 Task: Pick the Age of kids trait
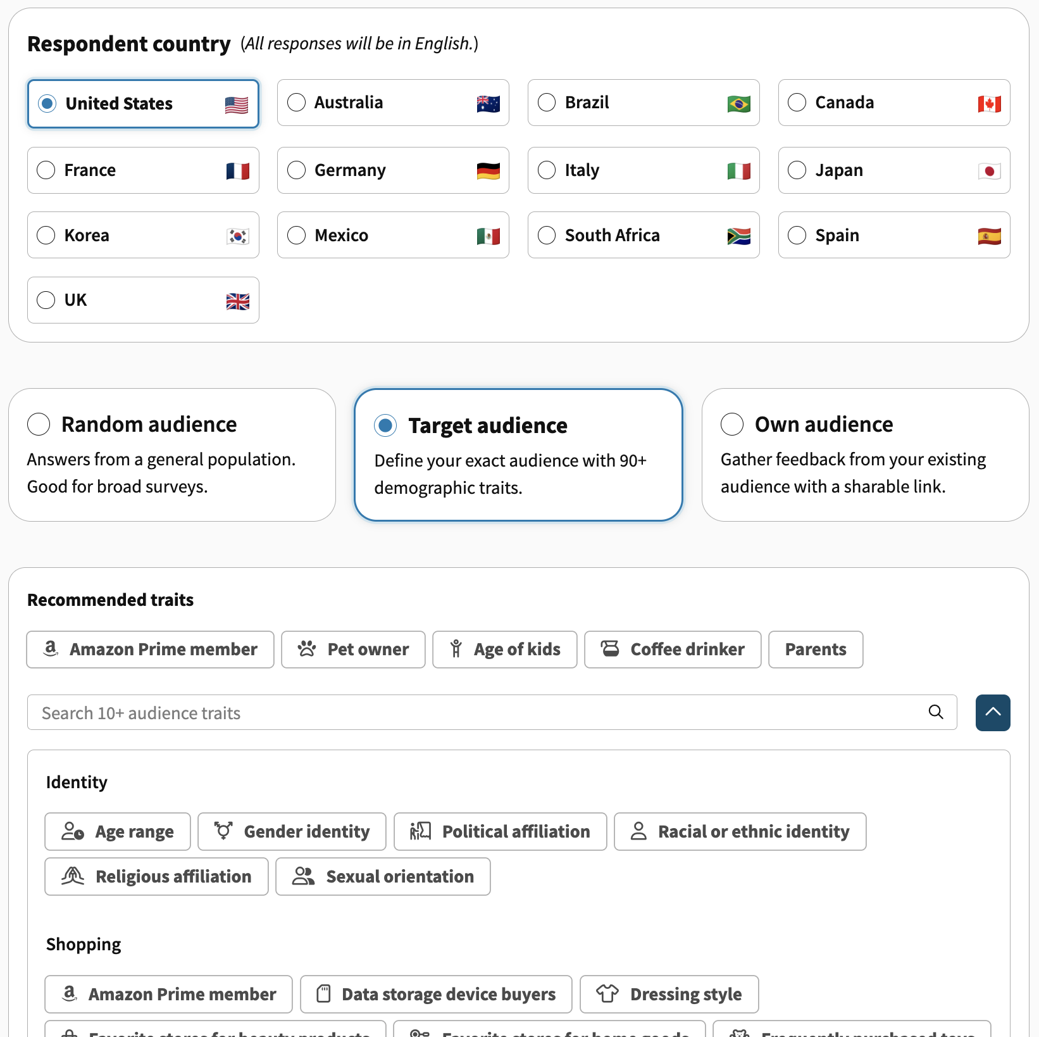pyautogui.click(x=504, y=649)
